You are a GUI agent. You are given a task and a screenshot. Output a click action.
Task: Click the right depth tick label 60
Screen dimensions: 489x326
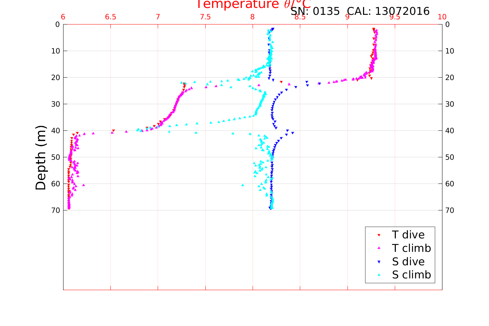(x=450, y=184)
